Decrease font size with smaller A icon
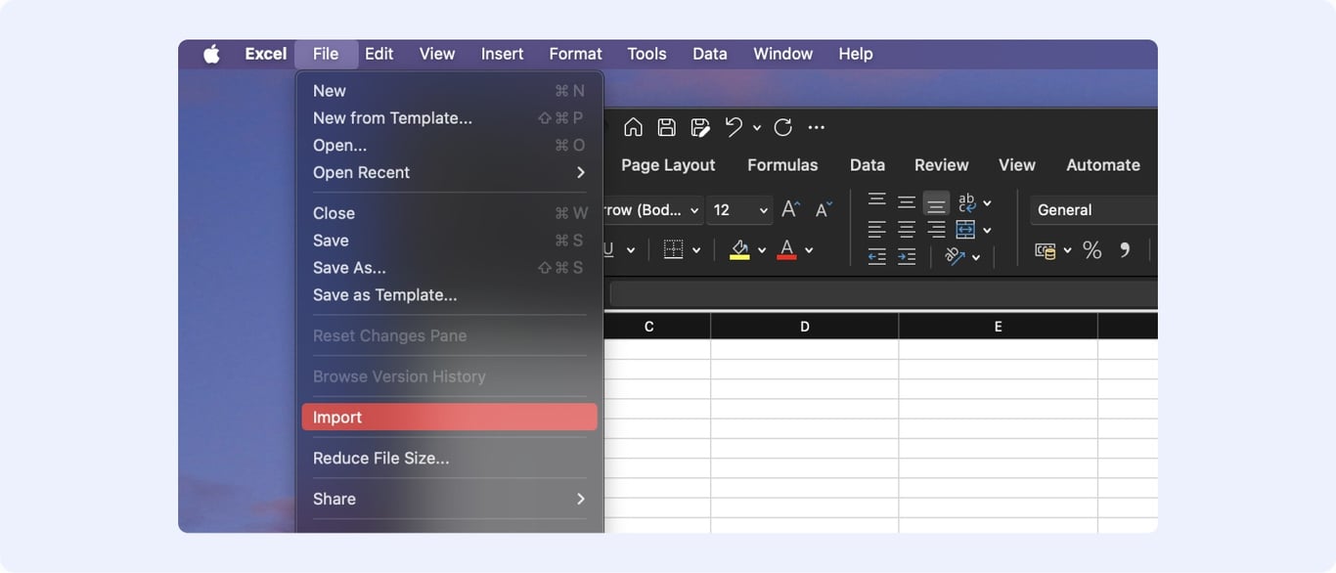The image size is (1336, 573). pos(824,209)
